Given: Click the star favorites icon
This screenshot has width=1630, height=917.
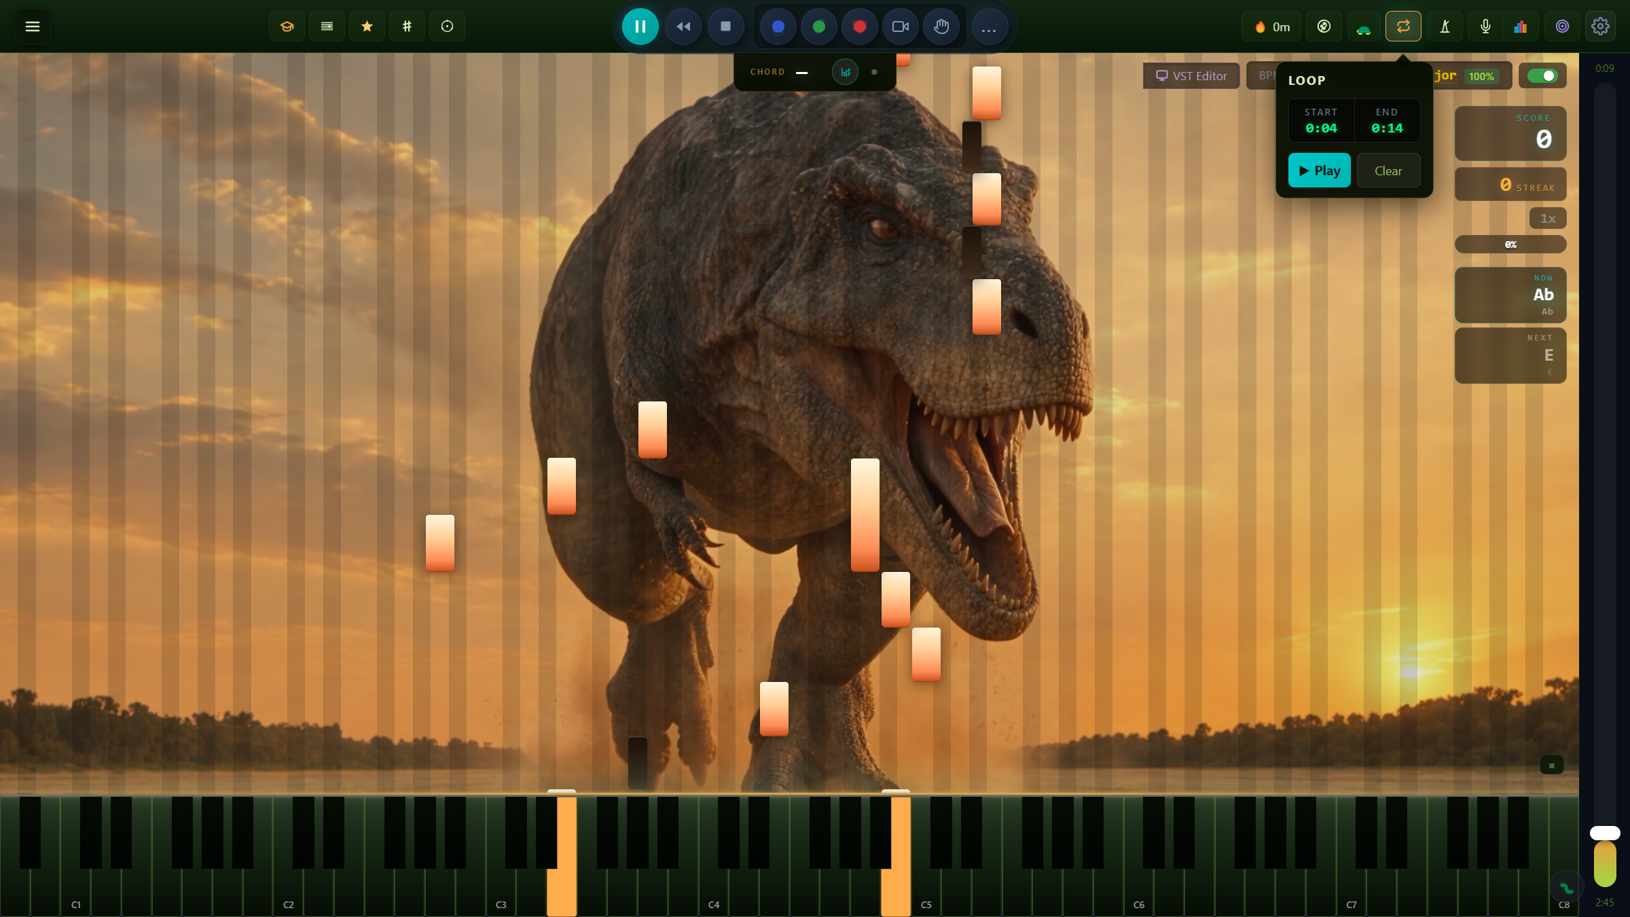Looking at the screenshot, I should (367, 26).
